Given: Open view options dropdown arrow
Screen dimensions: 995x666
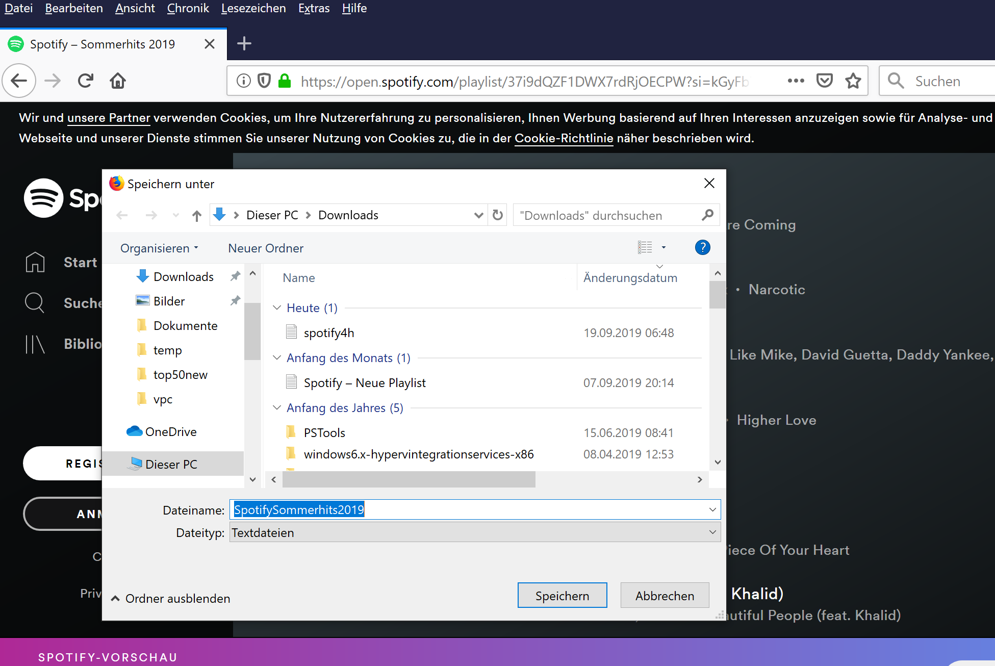Looking at the screenshot, I should coord(664,247).
